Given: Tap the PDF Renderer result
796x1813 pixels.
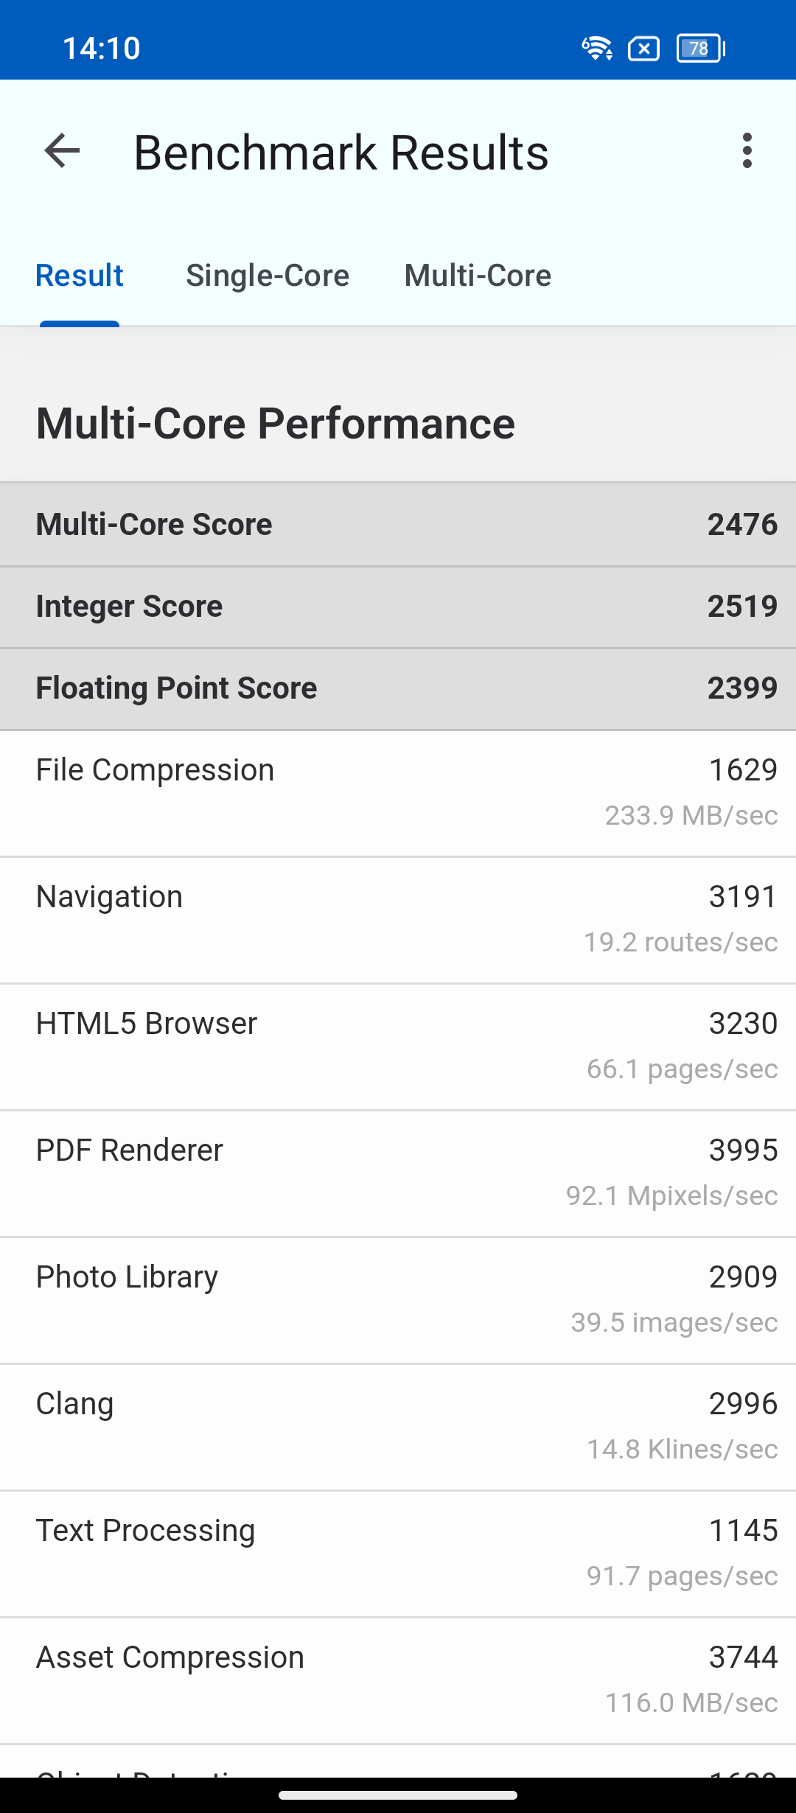Looking at the screenshot, I should click(398, 1173).
